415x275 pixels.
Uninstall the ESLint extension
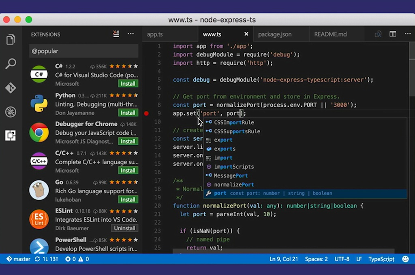click(125, 228)
